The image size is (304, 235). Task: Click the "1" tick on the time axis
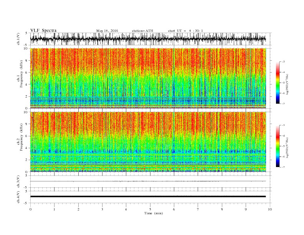click(x=54, y=209)
